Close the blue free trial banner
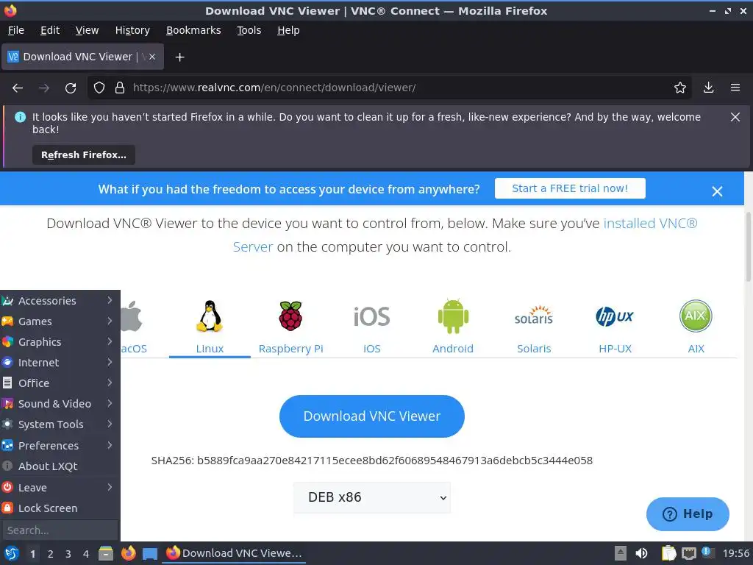Image resolution: width=753 pixels, height=565 pixels. [717, 191]
